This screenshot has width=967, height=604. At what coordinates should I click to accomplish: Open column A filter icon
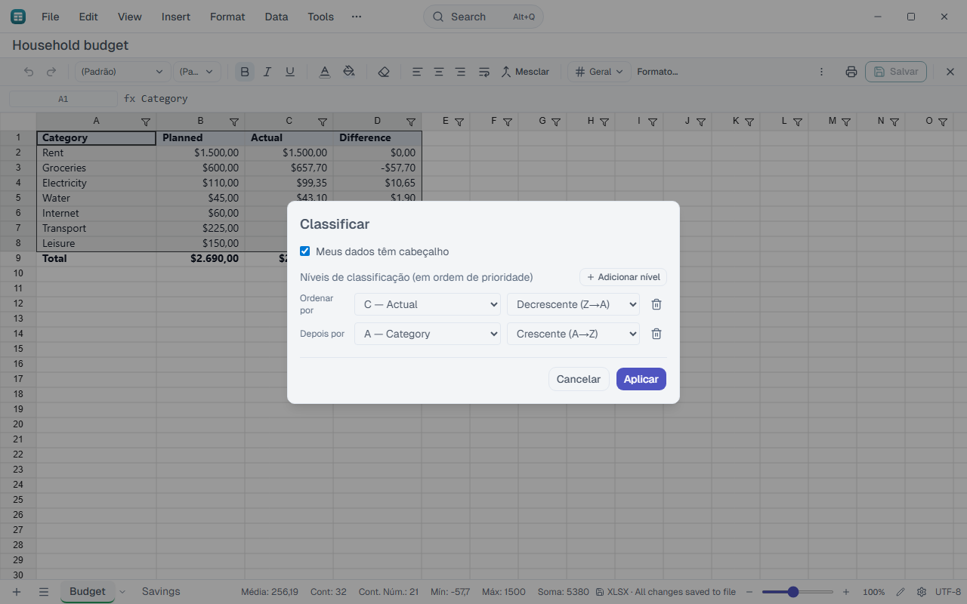[x=146, y=122]
